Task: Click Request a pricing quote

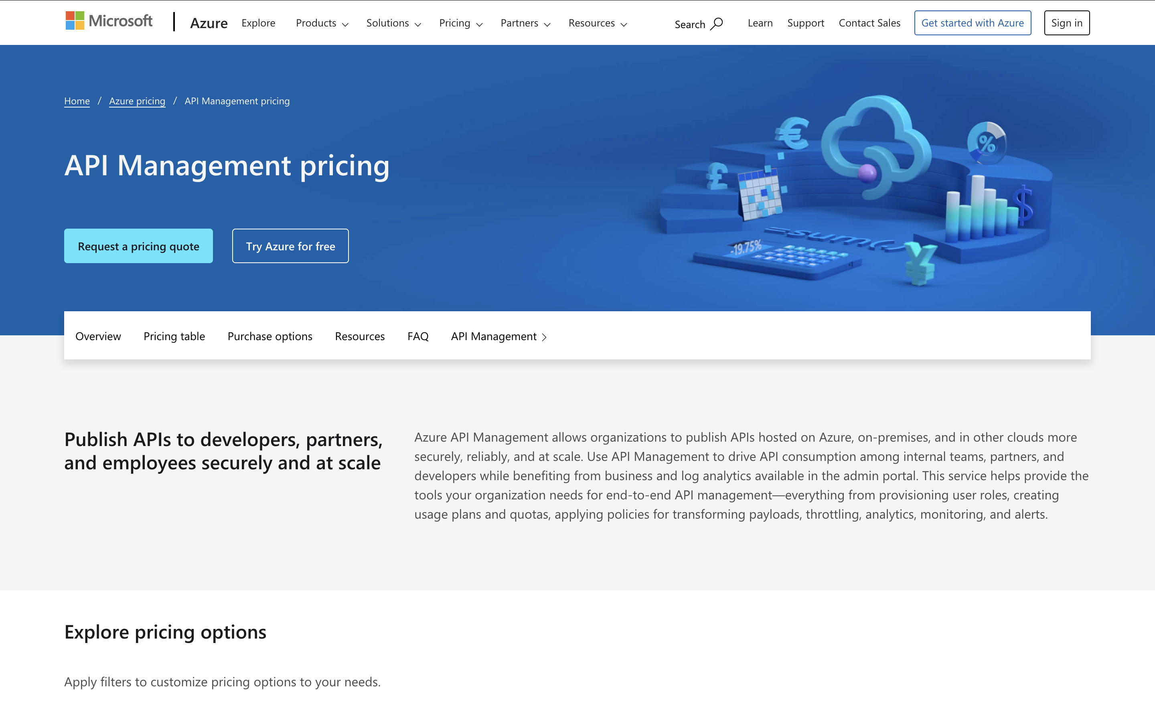Action: coord(138,246)
